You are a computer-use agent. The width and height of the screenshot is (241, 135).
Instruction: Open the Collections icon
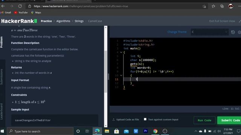pos(222,6)
